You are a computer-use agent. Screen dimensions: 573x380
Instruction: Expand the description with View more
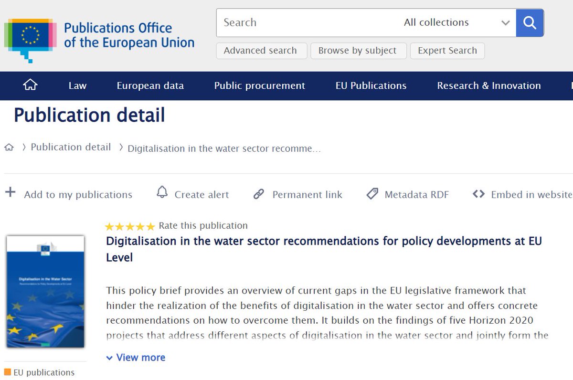tap(136, 357)
